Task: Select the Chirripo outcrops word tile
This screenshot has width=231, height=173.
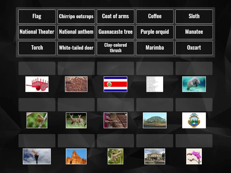Action: click(76, 16)
